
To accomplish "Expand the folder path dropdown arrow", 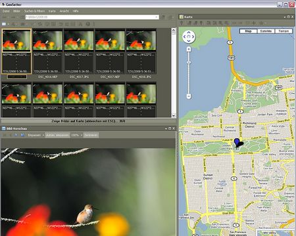I will [157, 17].
